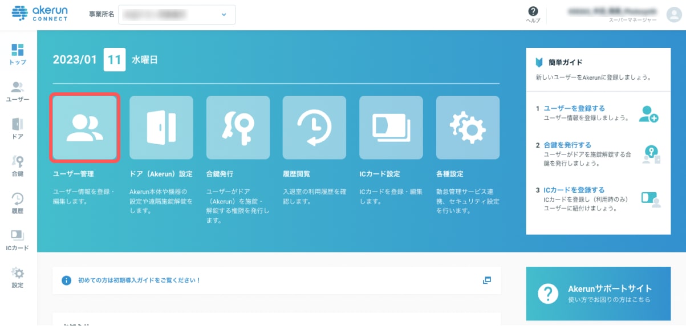Open the ICカードを登録する guide link
Image resolution: width=686 pixels, height=326 pixels.
pos(574,190)
